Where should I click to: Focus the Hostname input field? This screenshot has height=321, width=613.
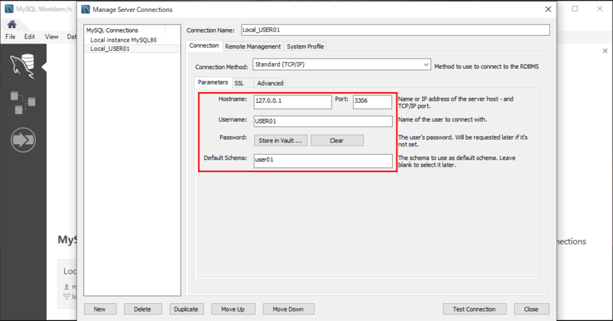coord(292,102)
